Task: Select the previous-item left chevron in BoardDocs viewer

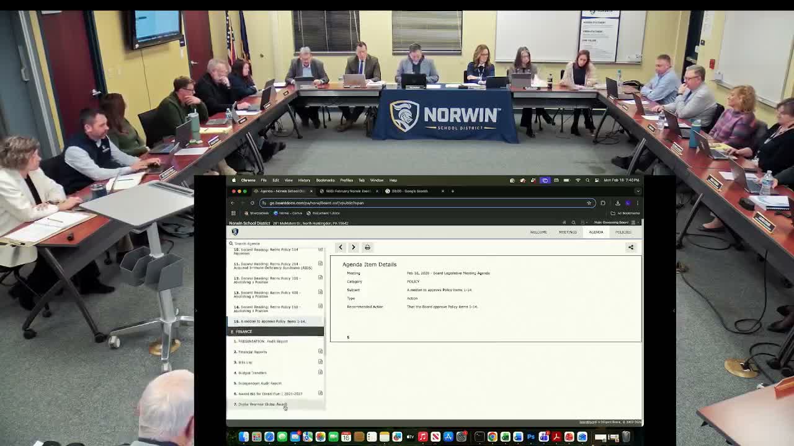Action: pos(341,247)
